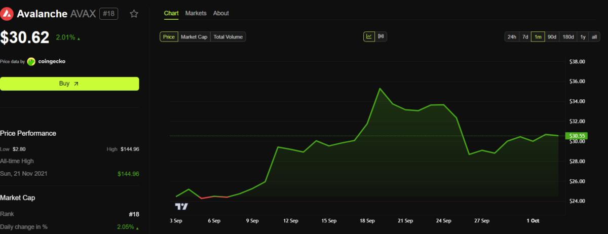Set chart range to 1y
Screen dimensions: 608x234
coord(583,36)
